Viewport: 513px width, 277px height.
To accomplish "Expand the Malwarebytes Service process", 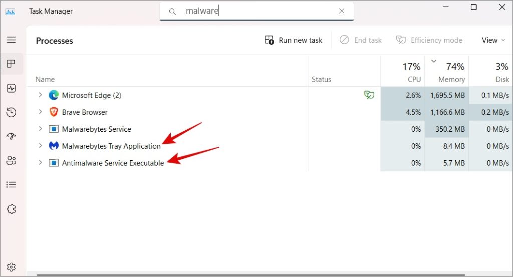I will (x=40, y=129).
